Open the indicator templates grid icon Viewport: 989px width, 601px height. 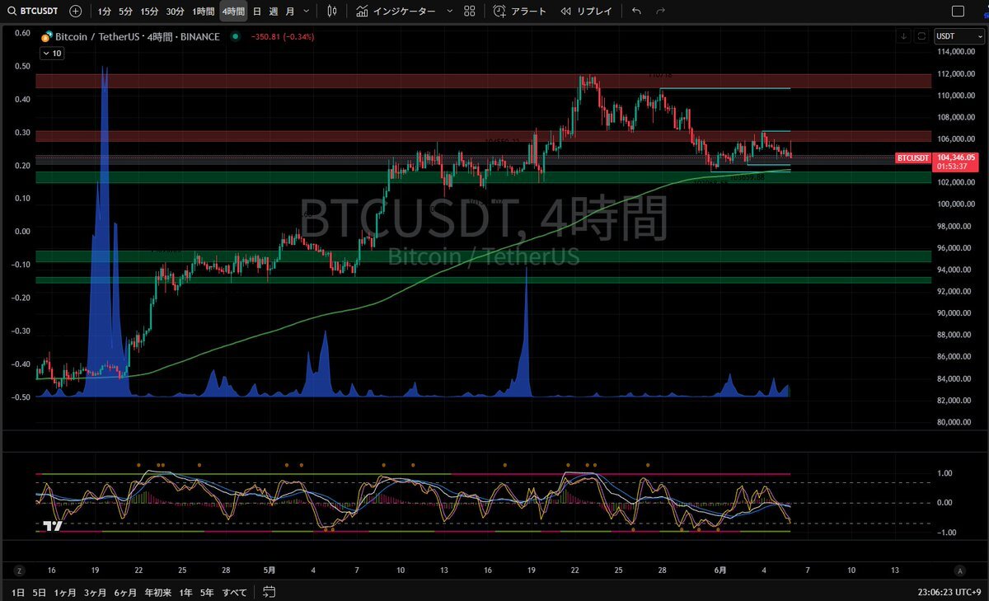point(469,12)
